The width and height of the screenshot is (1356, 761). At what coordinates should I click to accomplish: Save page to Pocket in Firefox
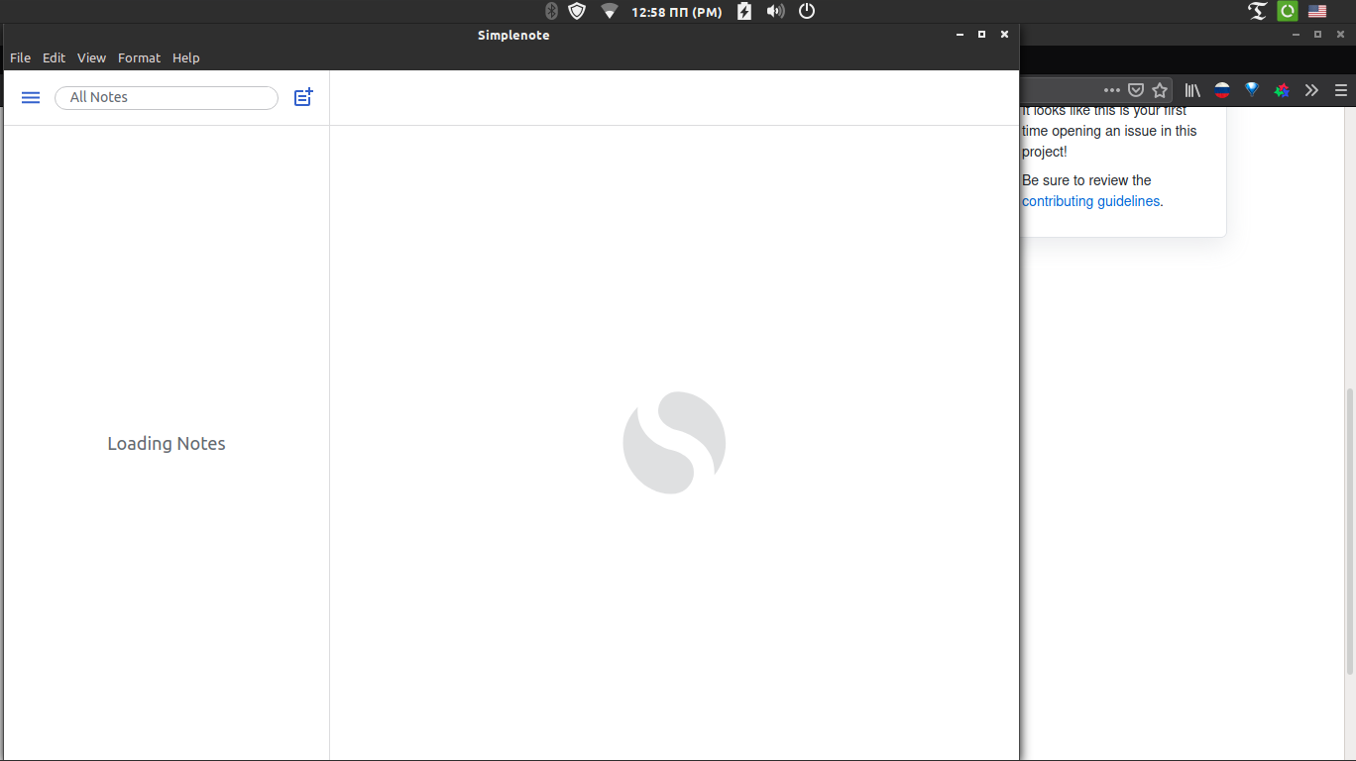click(x=1137, y=90)
